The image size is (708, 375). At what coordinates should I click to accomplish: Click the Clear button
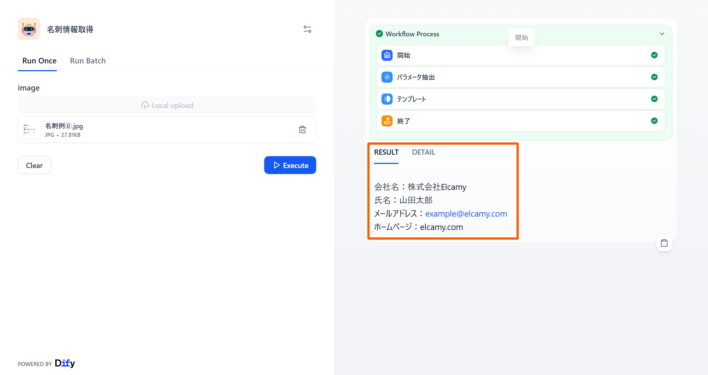[x=34, y=165]
